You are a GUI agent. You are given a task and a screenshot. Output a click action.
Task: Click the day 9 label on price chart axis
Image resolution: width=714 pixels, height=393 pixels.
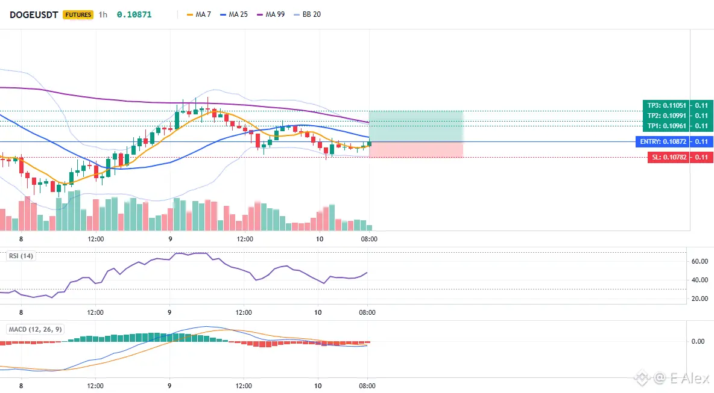click(170, 239)
